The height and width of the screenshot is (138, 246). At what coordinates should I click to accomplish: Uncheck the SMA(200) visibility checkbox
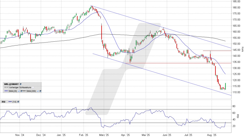click(x=38, y=91)
